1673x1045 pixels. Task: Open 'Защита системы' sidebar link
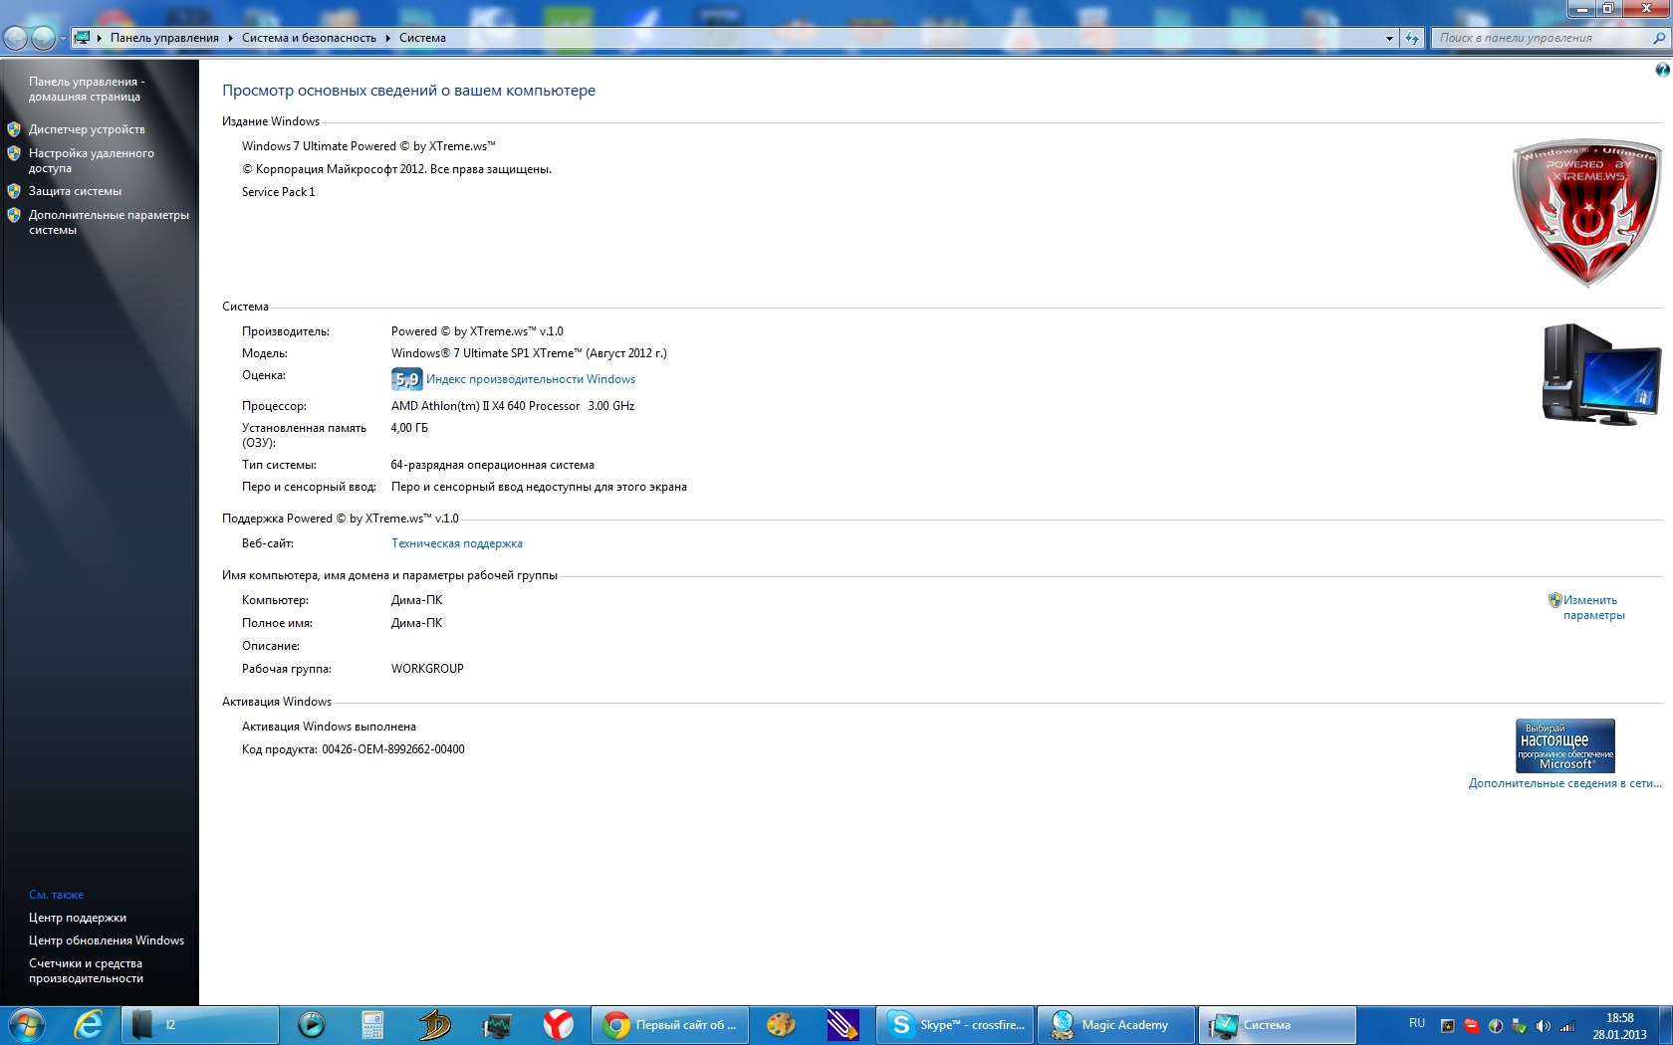[x=75, y=191]
